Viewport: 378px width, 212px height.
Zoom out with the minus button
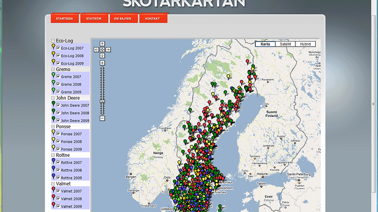(x=102, y=118)
